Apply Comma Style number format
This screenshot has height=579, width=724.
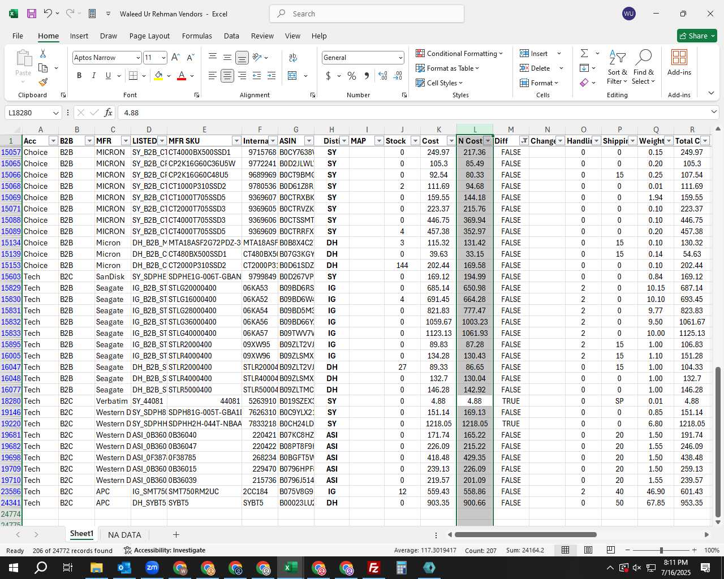(x=367, y=76)
